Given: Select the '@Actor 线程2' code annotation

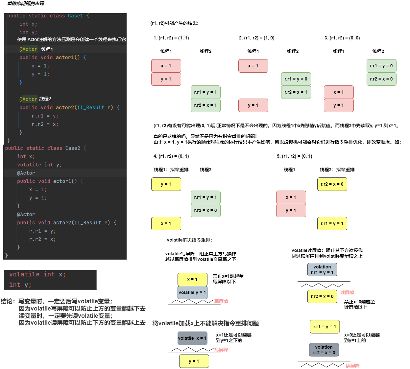Looking at the screenshot, I should tap(35, 99).
